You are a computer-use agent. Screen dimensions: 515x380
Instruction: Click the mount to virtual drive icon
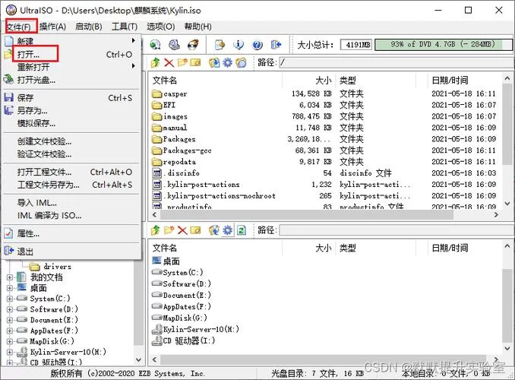(174, 44)
